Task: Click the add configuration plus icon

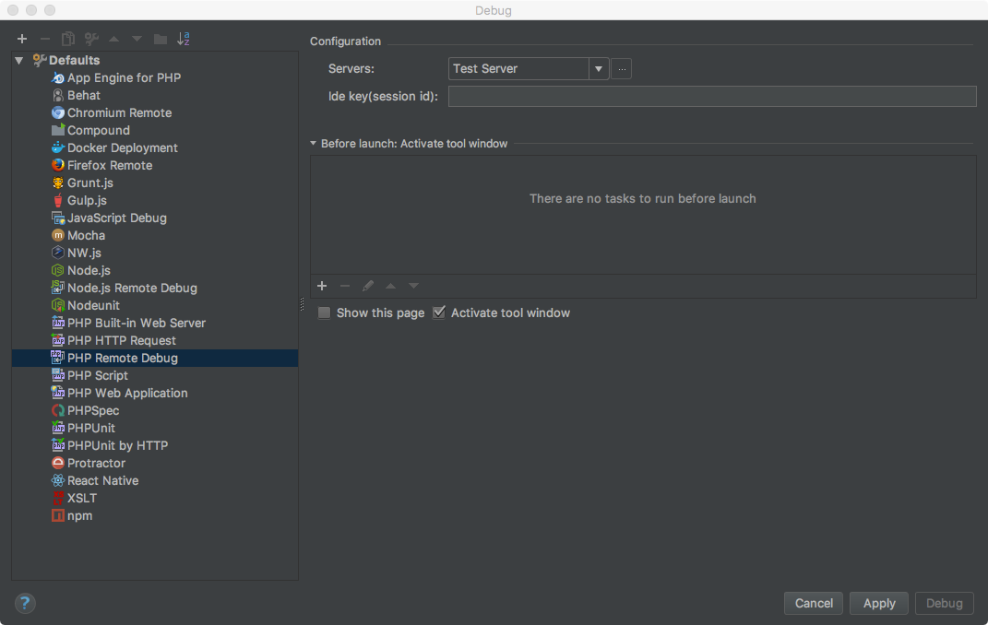Action: (x=22, y=39)
